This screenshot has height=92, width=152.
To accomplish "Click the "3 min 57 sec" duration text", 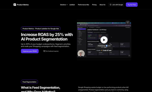I will coord(107,50).
